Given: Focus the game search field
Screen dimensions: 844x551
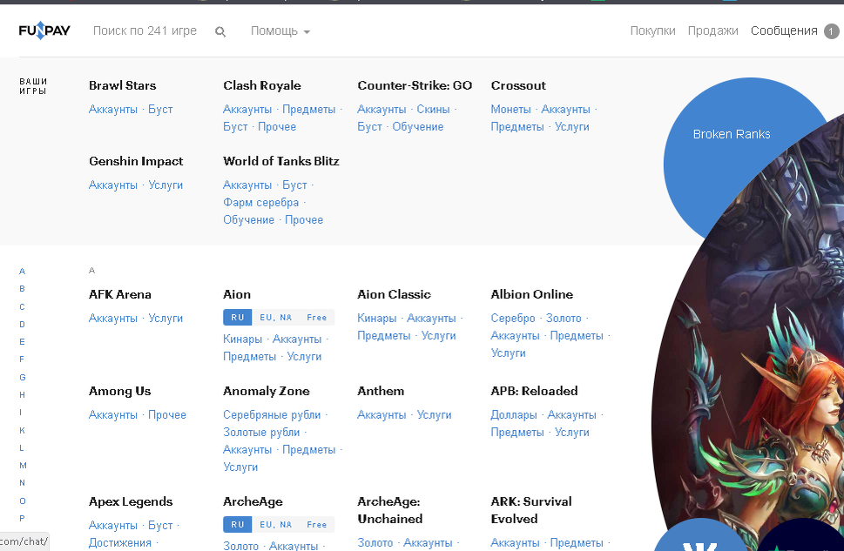Looking at the screenshot, I should [x=145, y=31].
